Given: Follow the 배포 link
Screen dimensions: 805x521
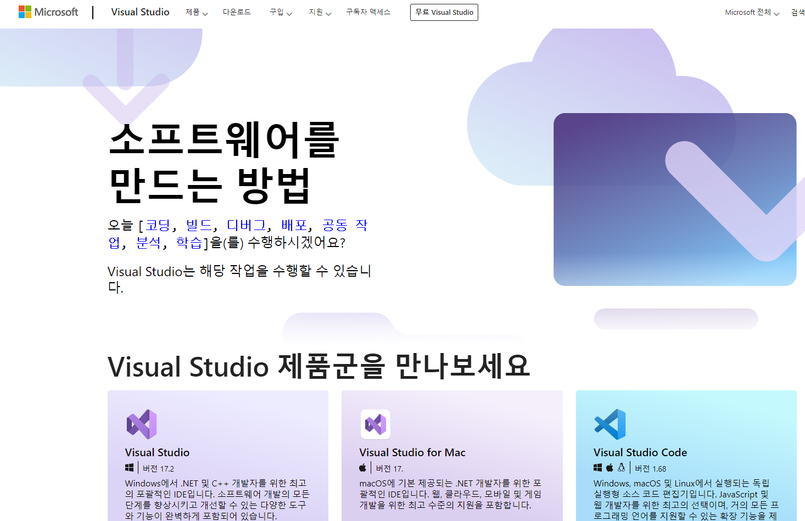Looking at the screenshot, I should (294, 225).
